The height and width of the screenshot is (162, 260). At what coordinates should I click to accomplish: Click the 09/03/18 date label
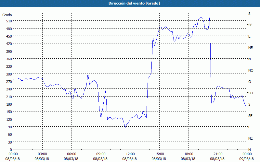point(246,159)
